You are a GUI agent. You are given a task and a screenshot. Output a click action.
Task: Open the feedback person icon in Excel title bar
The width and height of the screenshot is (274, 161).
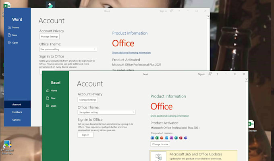point(210,74)
